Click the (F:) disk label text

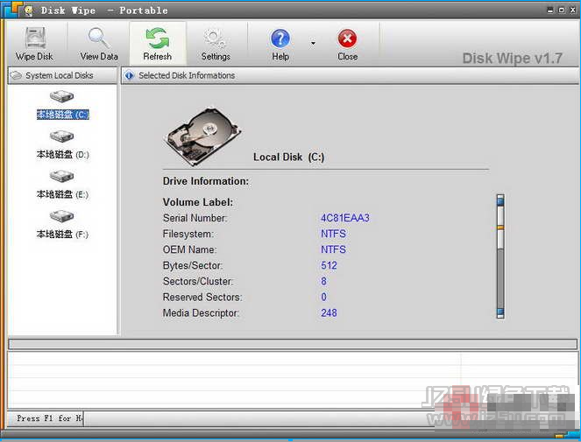coord(62,235)
